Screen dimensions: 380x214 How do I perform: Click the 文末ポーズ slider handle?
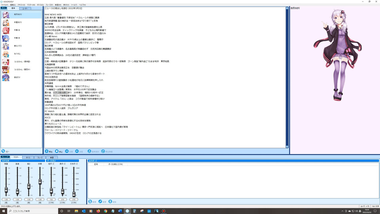coord(74,194)
